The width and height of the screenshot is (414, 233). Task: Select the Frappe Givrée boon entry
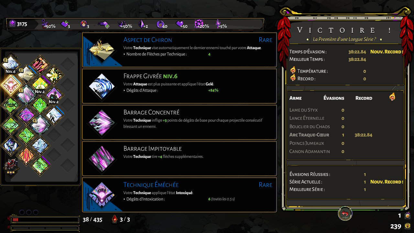coord(180,86)
